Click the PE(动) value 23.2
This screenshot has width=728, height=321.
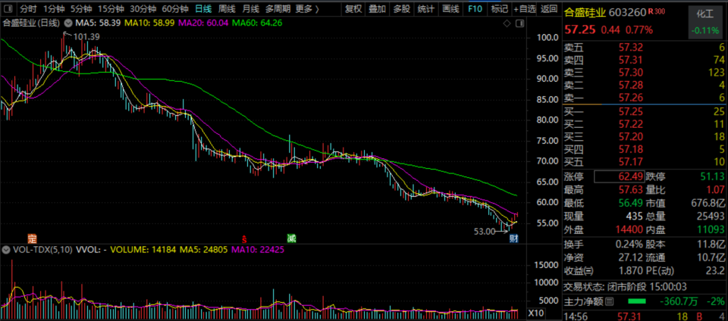pyautogui.click(x=717, y=271)
